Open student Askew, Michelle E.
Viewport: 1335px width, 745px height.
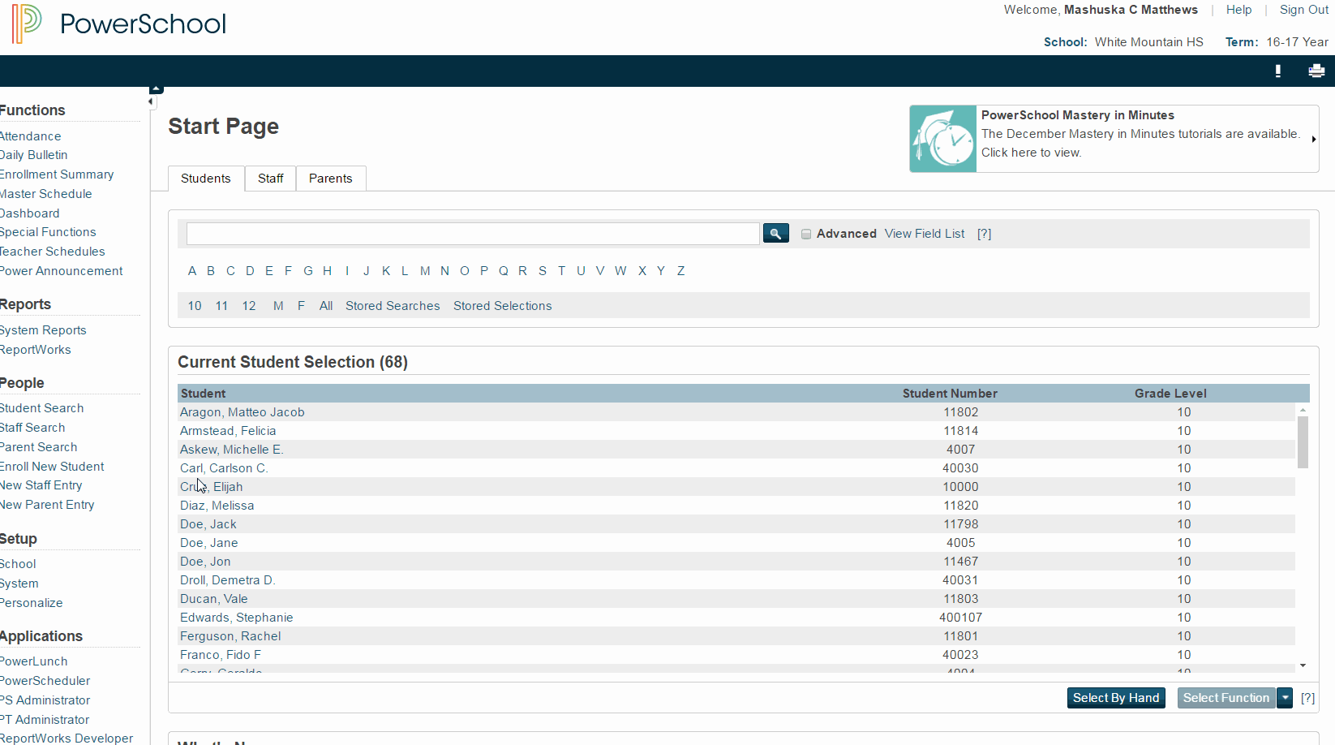pyautogui.click(x=232, y=450)
